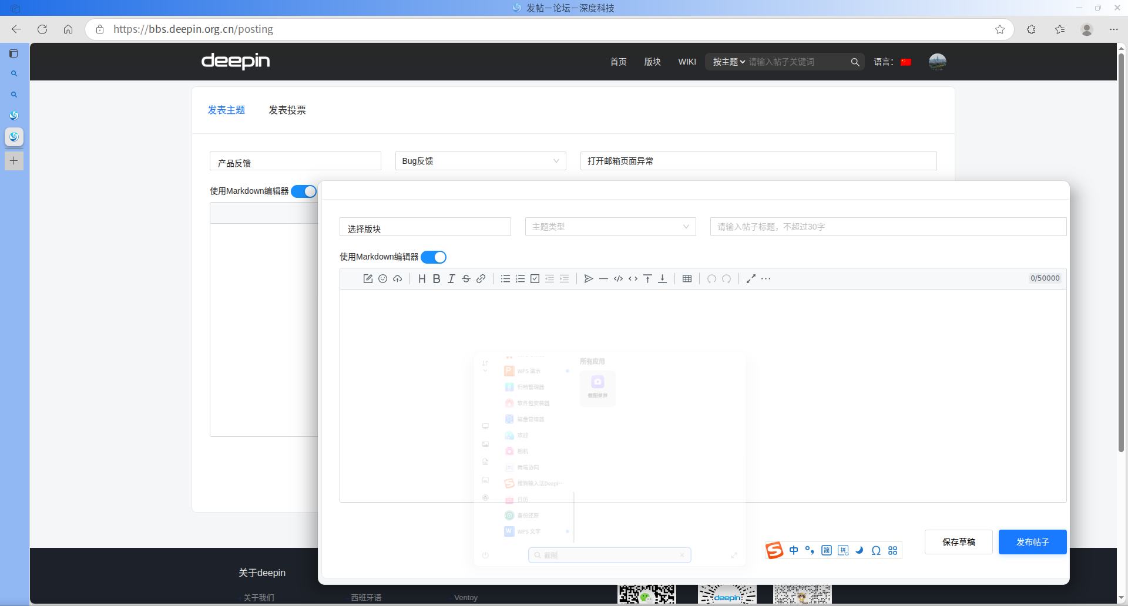Click the 保存草稿 button
The height and width of the screenshot is (606, 1128).
[x=959, y=542]
